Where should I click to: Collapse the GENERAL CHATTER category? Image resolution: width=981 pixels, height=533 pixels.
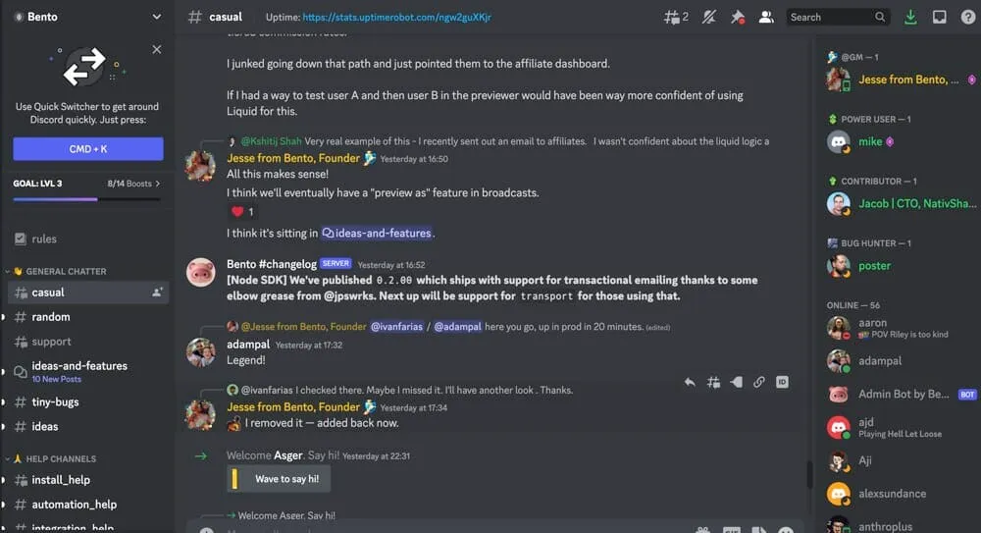pos(60,271)
